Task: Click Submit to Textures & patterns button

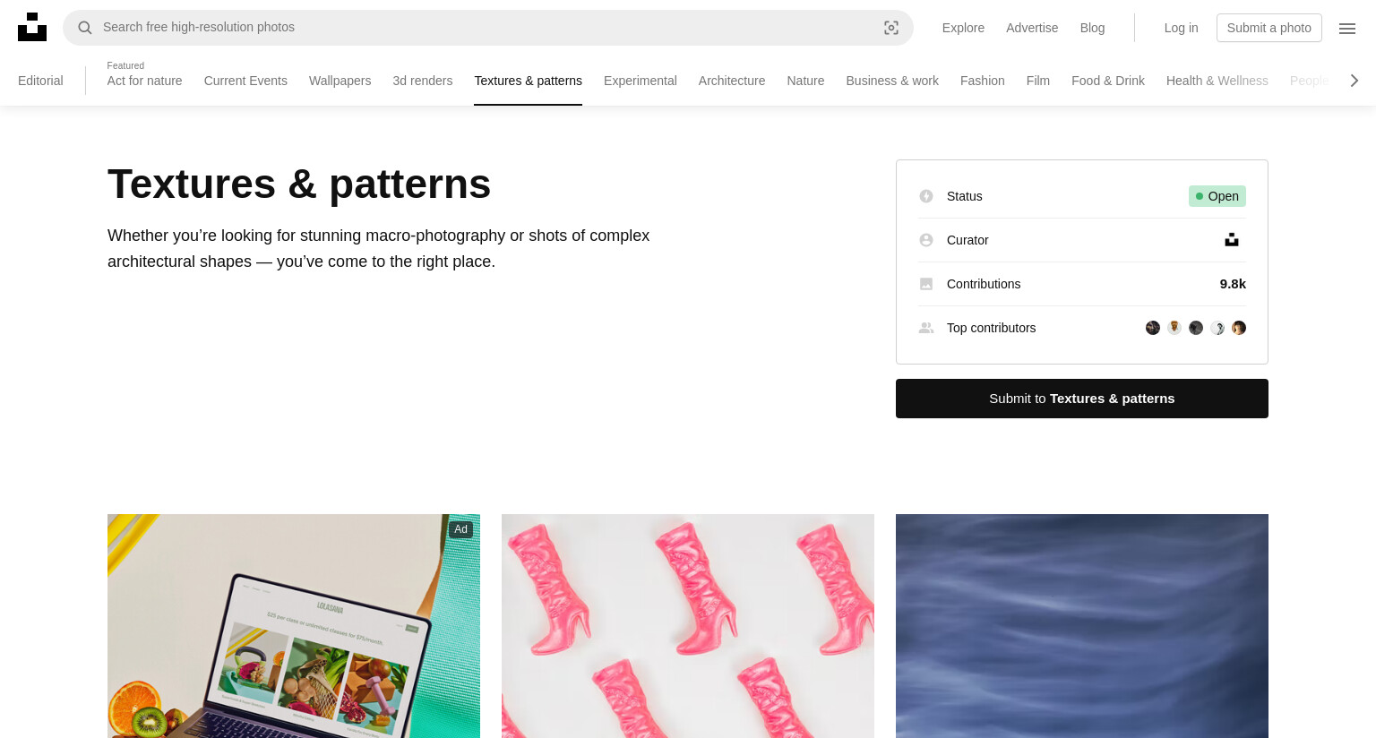Action: tap(1082, 399)
